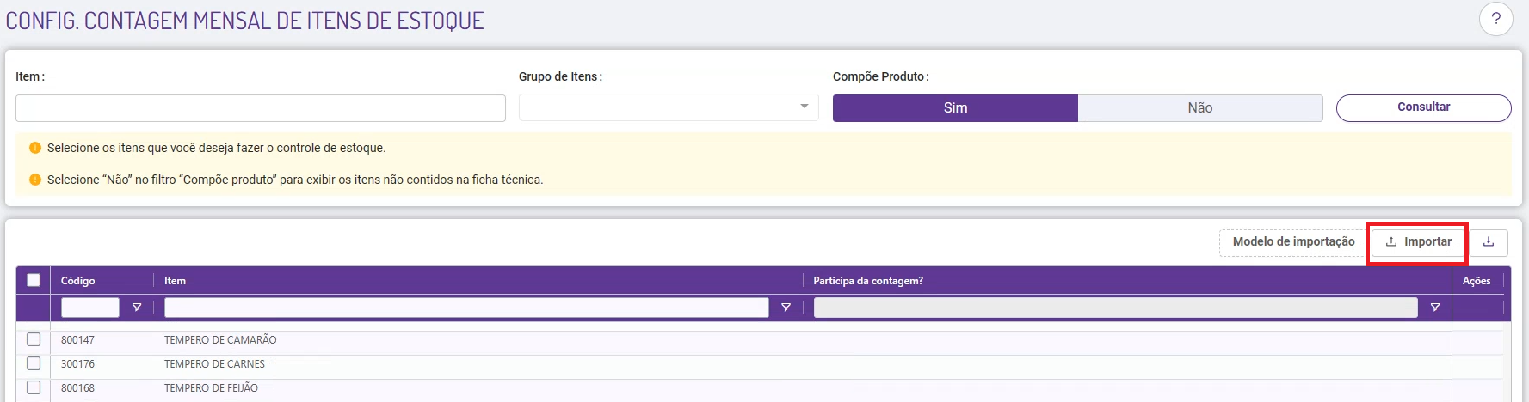Check the TEMPERO DE CAMARÃO row
This screenshot has width=1529, height=402.
point(34,339)
